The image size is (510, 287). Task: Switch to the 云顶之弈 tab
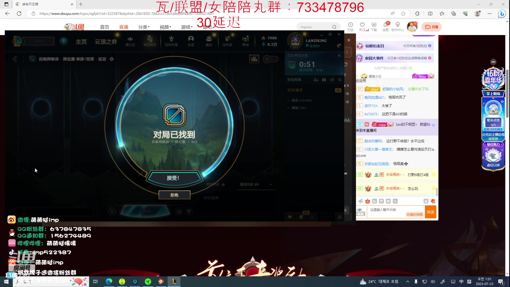pos(105,42)
